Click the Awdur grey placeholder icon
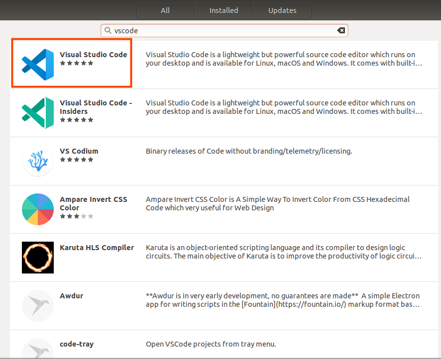The width and height of the screenshot is (441, 359). (x=37, y=306)
